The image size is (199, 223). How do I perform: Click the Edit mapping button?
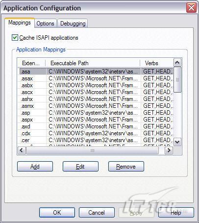click(80, 167)
